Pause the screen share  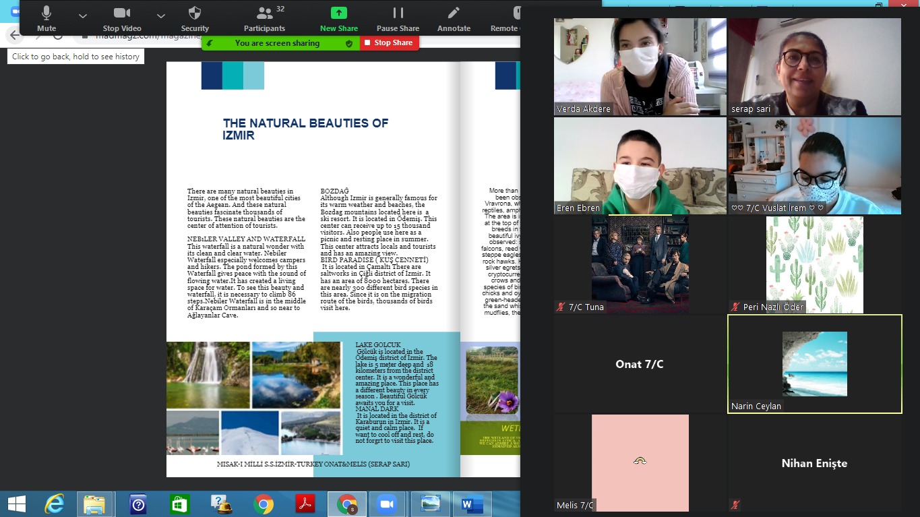[x=398, y=18]
